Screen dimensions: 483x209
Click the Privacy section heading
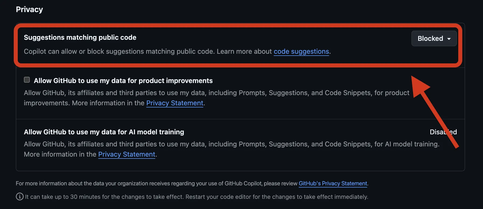point(29,9)
